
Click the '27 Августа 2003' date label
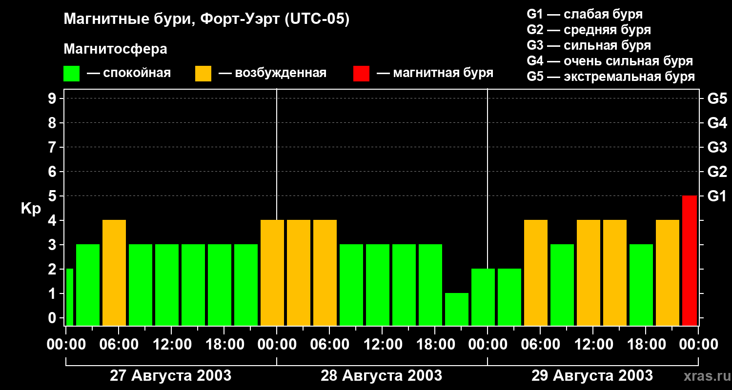coord(171,376)
